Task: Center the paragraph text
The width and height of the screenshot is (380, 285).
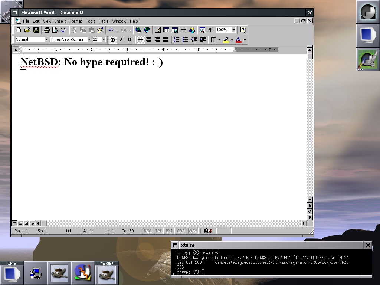Action: (149, 39)
